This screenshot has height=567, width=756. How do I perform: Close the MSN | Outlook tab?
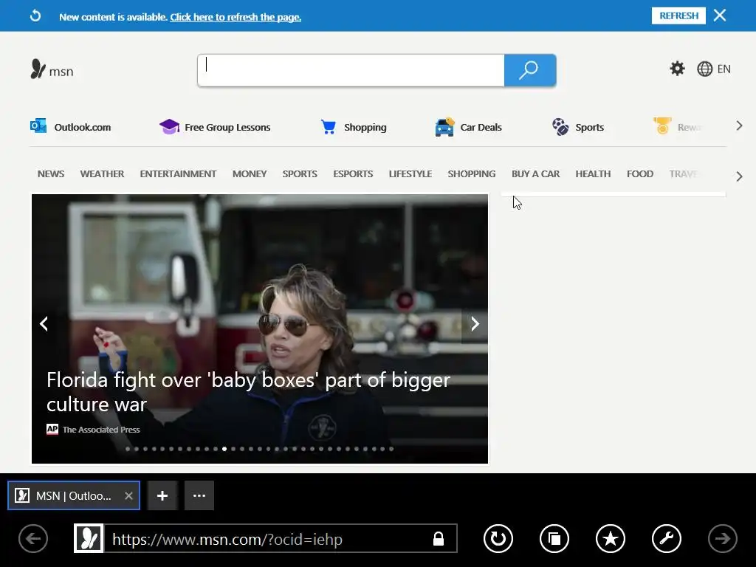coord(128,495)
